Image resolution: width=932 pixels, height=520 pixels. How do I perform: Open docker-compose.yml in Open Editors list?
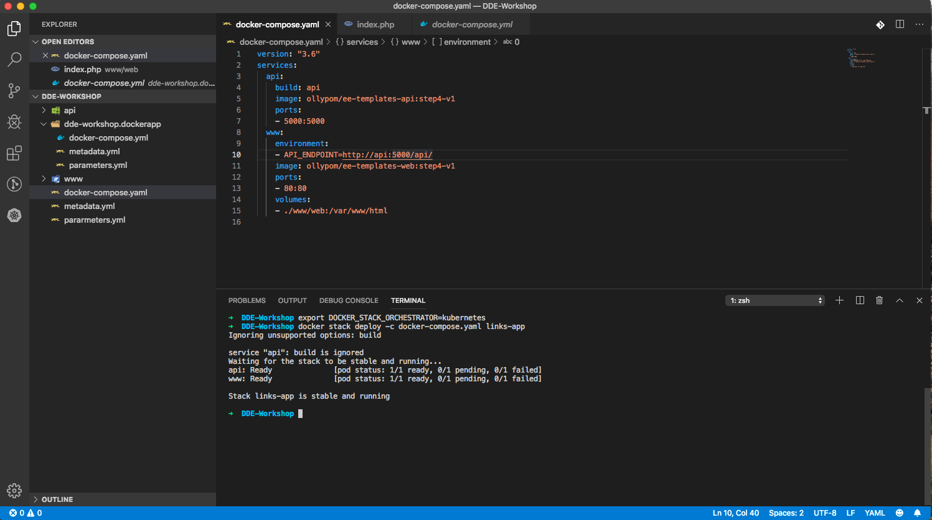point(123,83)
